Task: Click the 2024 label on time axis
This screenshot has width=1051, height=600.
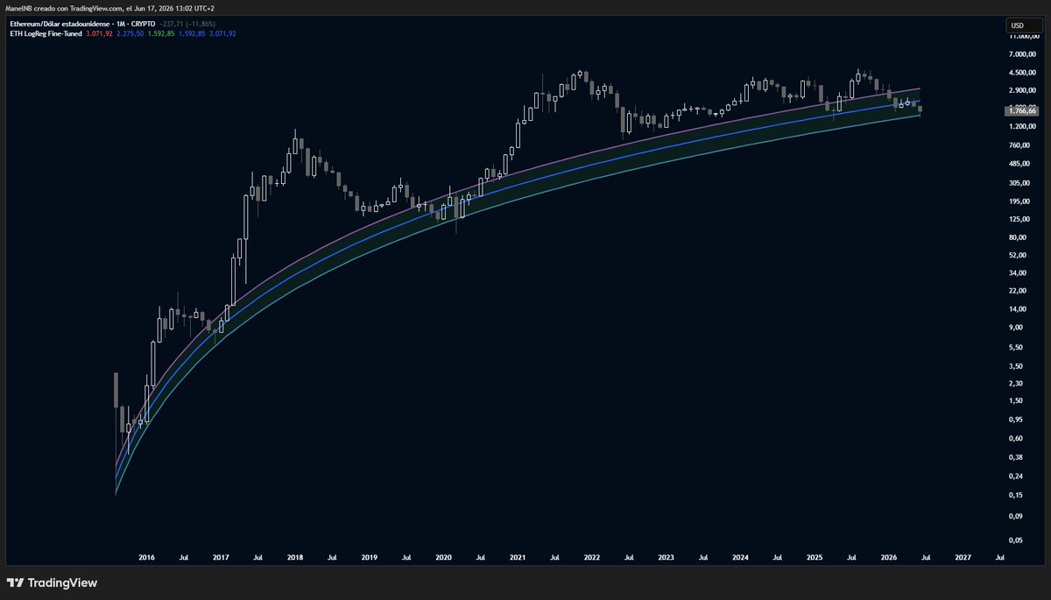Action: (x=740, y=556)
